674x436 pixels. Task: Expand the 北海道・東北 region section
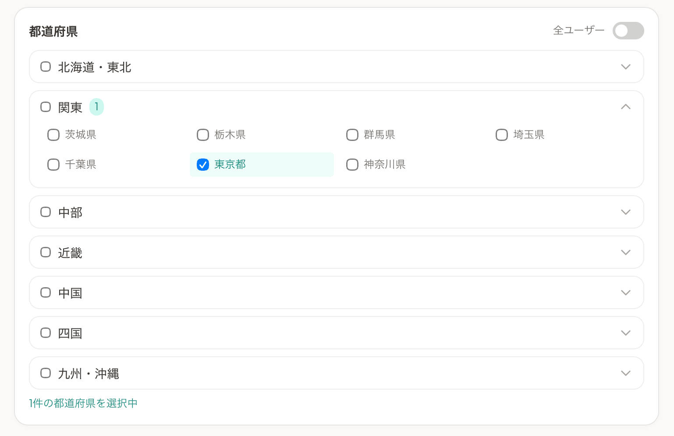pyautogui.click(x=626, y=67)
